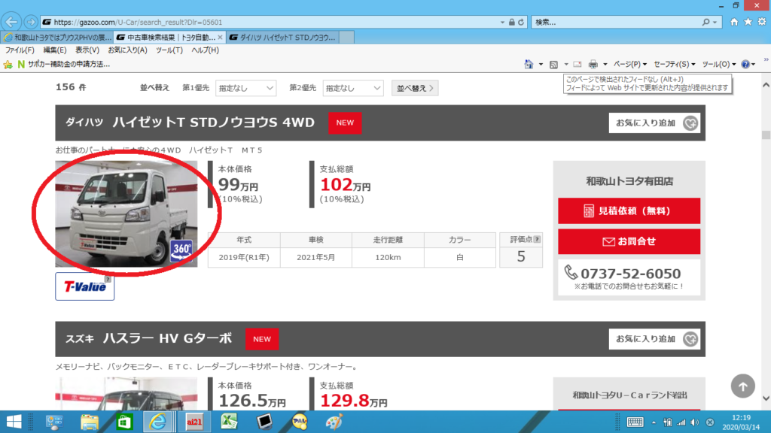Open Excel from the taskbar
771x433 pixels.
[x=229, y=422]
